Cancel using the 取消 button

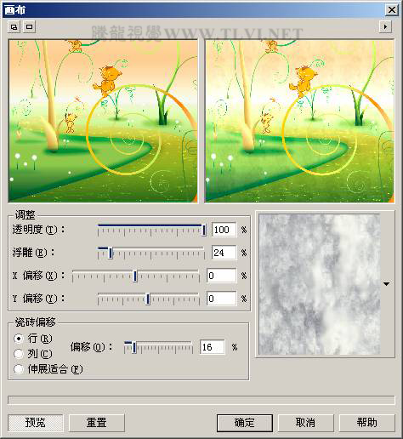[305, 423]
